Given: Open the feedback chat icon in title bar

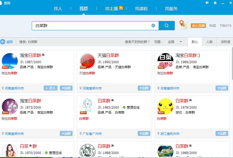Looking at the screenshot, I should tap(207, 3).
